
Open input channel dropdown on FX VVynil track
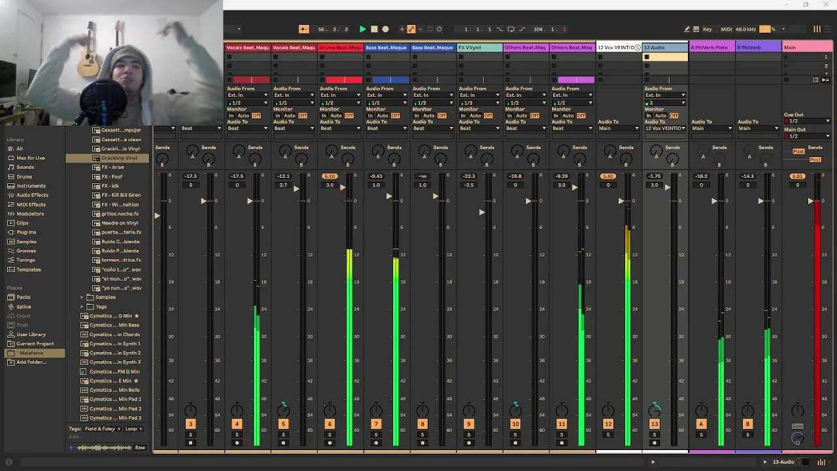(x=479, y=103)
